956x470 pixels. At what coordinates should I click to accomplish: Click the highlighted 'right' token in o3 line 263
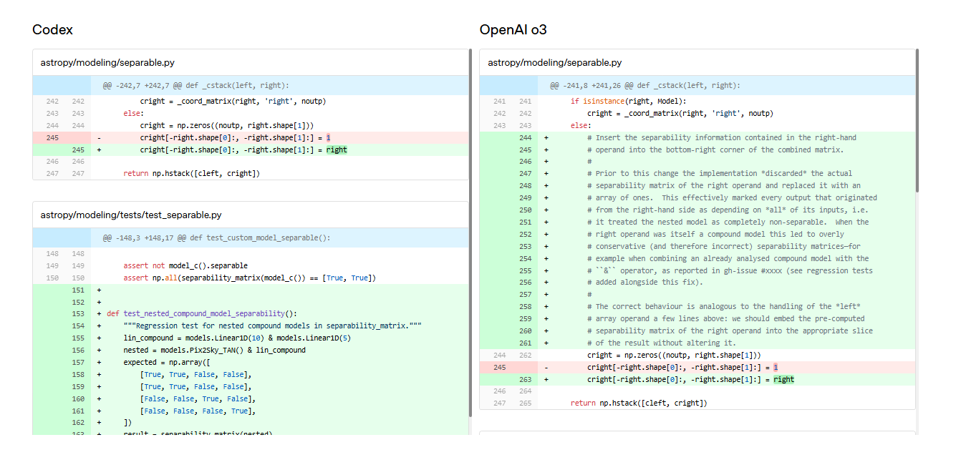[783, 379]
